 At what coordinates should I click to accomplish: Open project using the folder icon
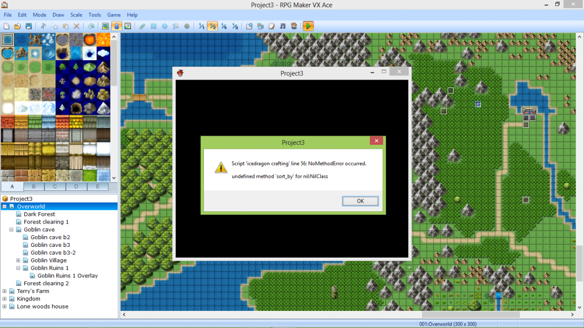[18, 26]
